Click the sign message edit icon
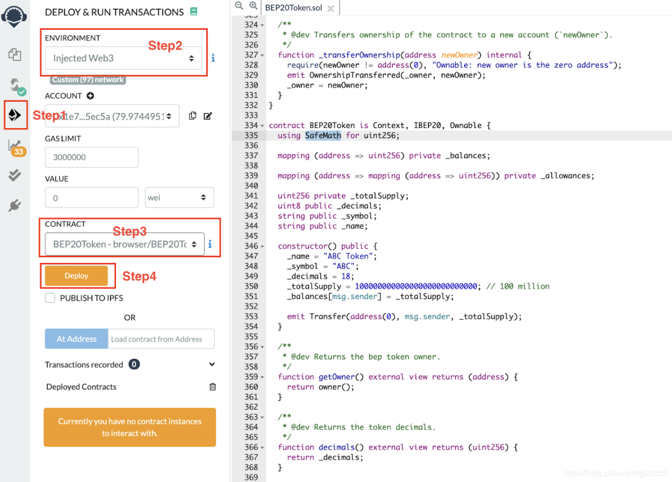This screenshot has width=672, height=482. [208, 116]
